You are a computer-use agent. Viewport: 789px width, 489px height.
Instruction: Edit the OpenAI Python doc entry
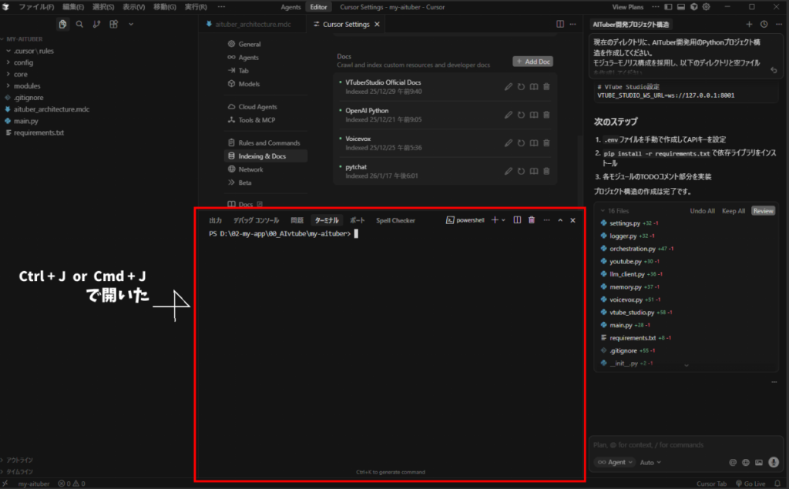[x=509, y=115]
